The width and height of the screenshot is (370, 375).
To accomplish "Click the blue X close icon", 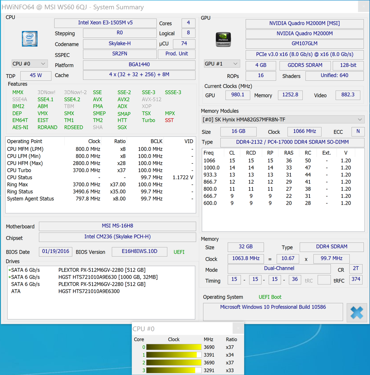I will pos(357,312).
